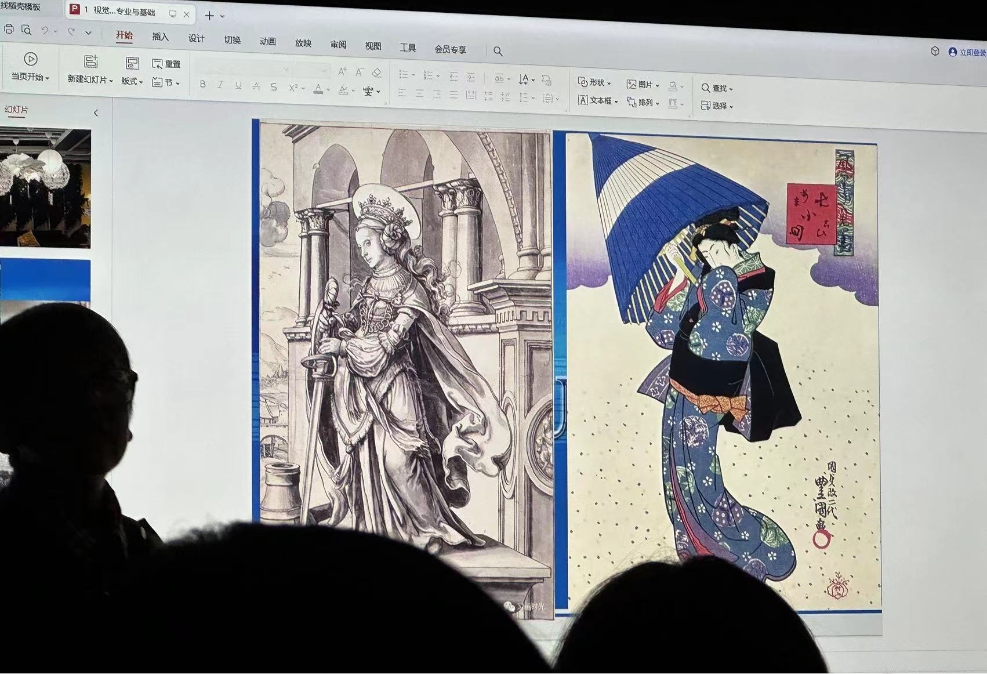
Task: Open the 放映 slideshow tab
Action: (303, 43)
